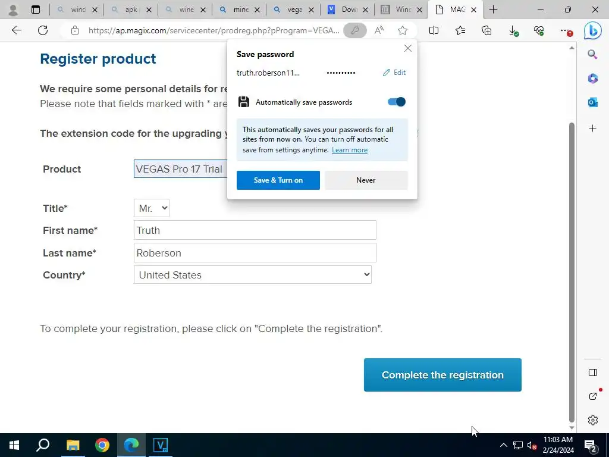The height and width of the screenshot is (457, 609).
Task: Add sidebar app with plus icon
Action: tap(592, 129)
